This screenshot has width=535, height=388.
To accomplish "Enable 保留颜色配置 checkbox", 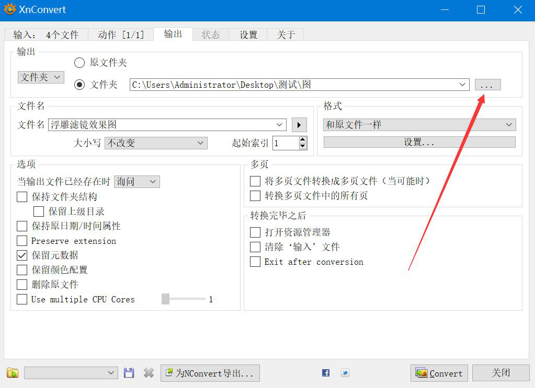I will tap(22, 270).
